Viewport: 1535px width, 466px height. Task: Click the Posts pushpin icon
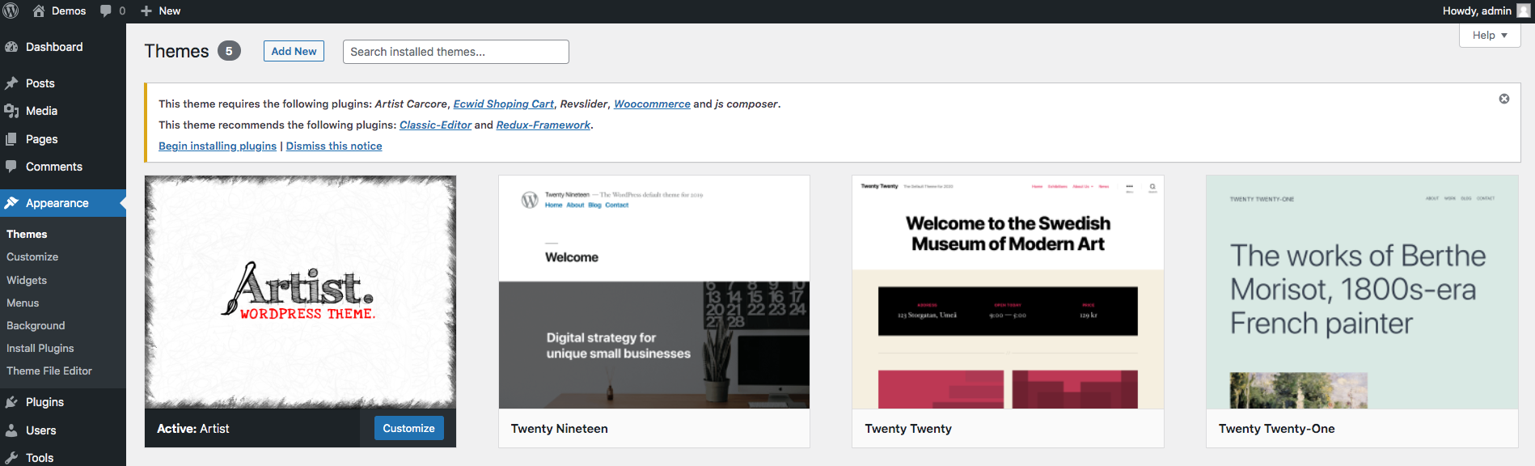(x=11, y=83)
